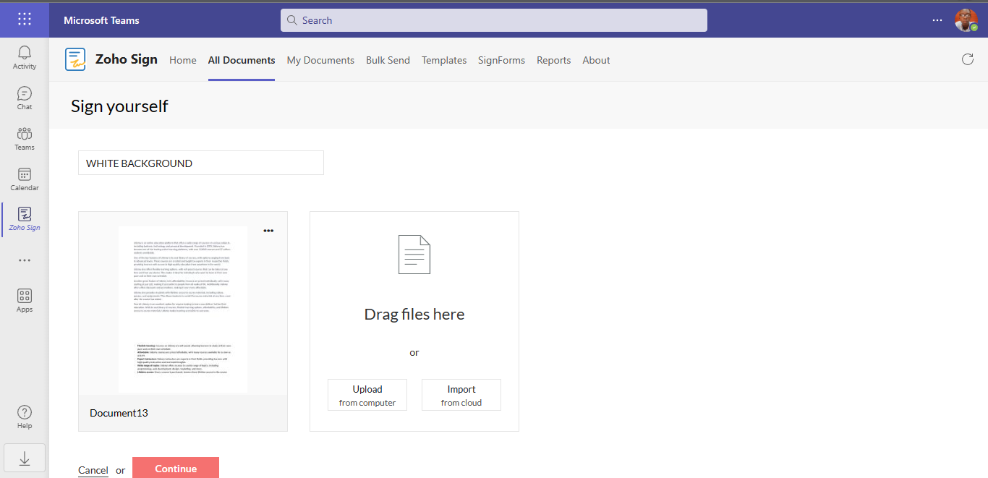Open the Microsoft Teams app launcher grid

[x=25, y=20]
